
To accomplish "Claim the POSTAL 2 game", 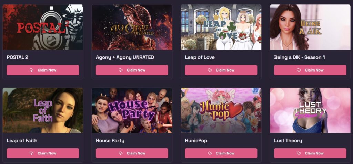I will click(x=43, y=70).
